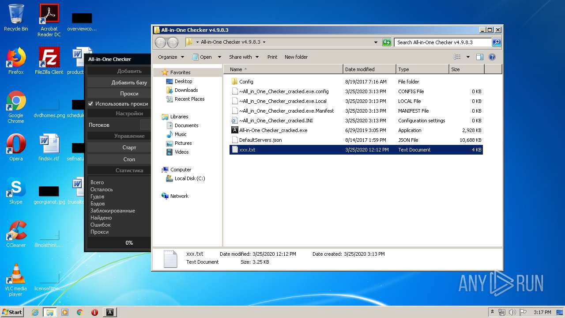Screen dimensions: 565x318
Task: Expand views options dropdown arrow
Action: coord(468,57)
